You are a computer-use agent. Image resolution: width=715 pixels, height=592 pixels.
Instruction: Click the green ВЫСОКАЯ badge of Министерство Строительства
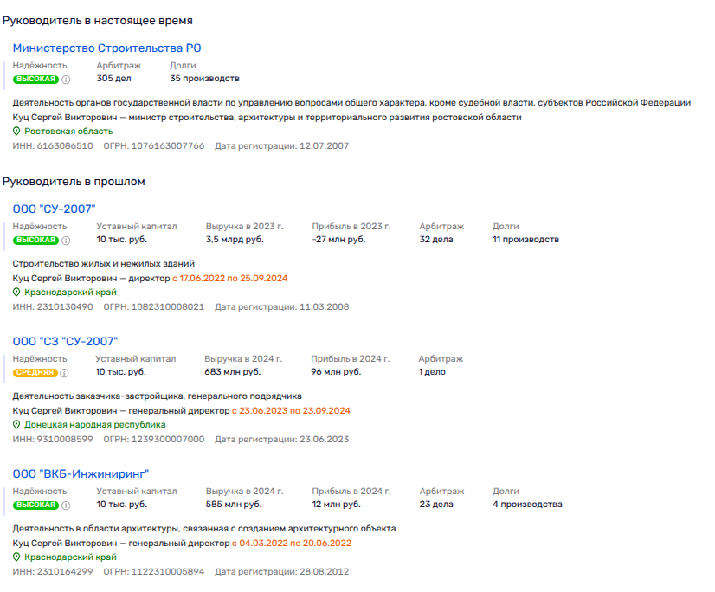(35, 80)
